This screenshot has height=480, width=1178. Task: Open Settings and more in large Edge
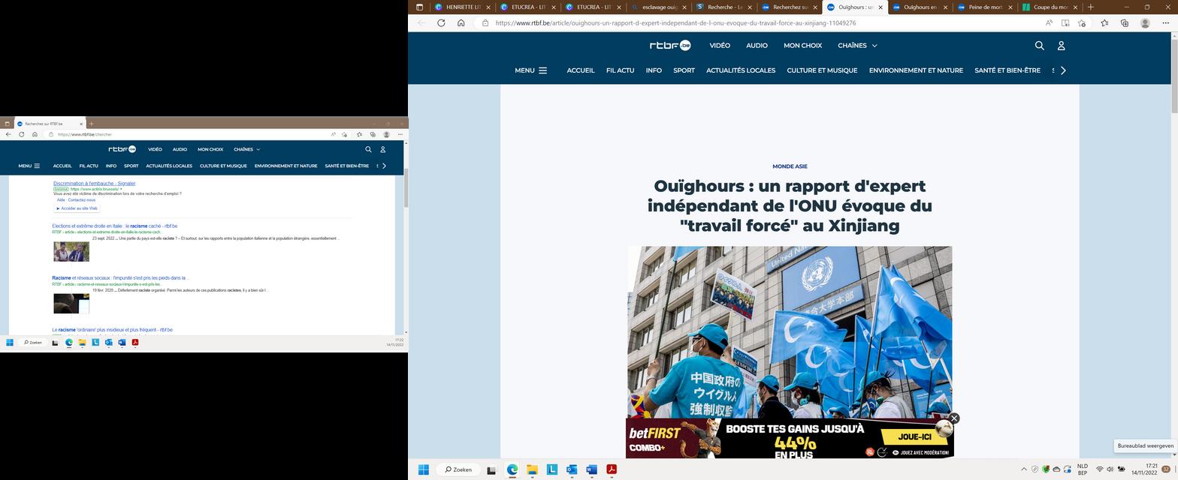(x=1165, y=23)
